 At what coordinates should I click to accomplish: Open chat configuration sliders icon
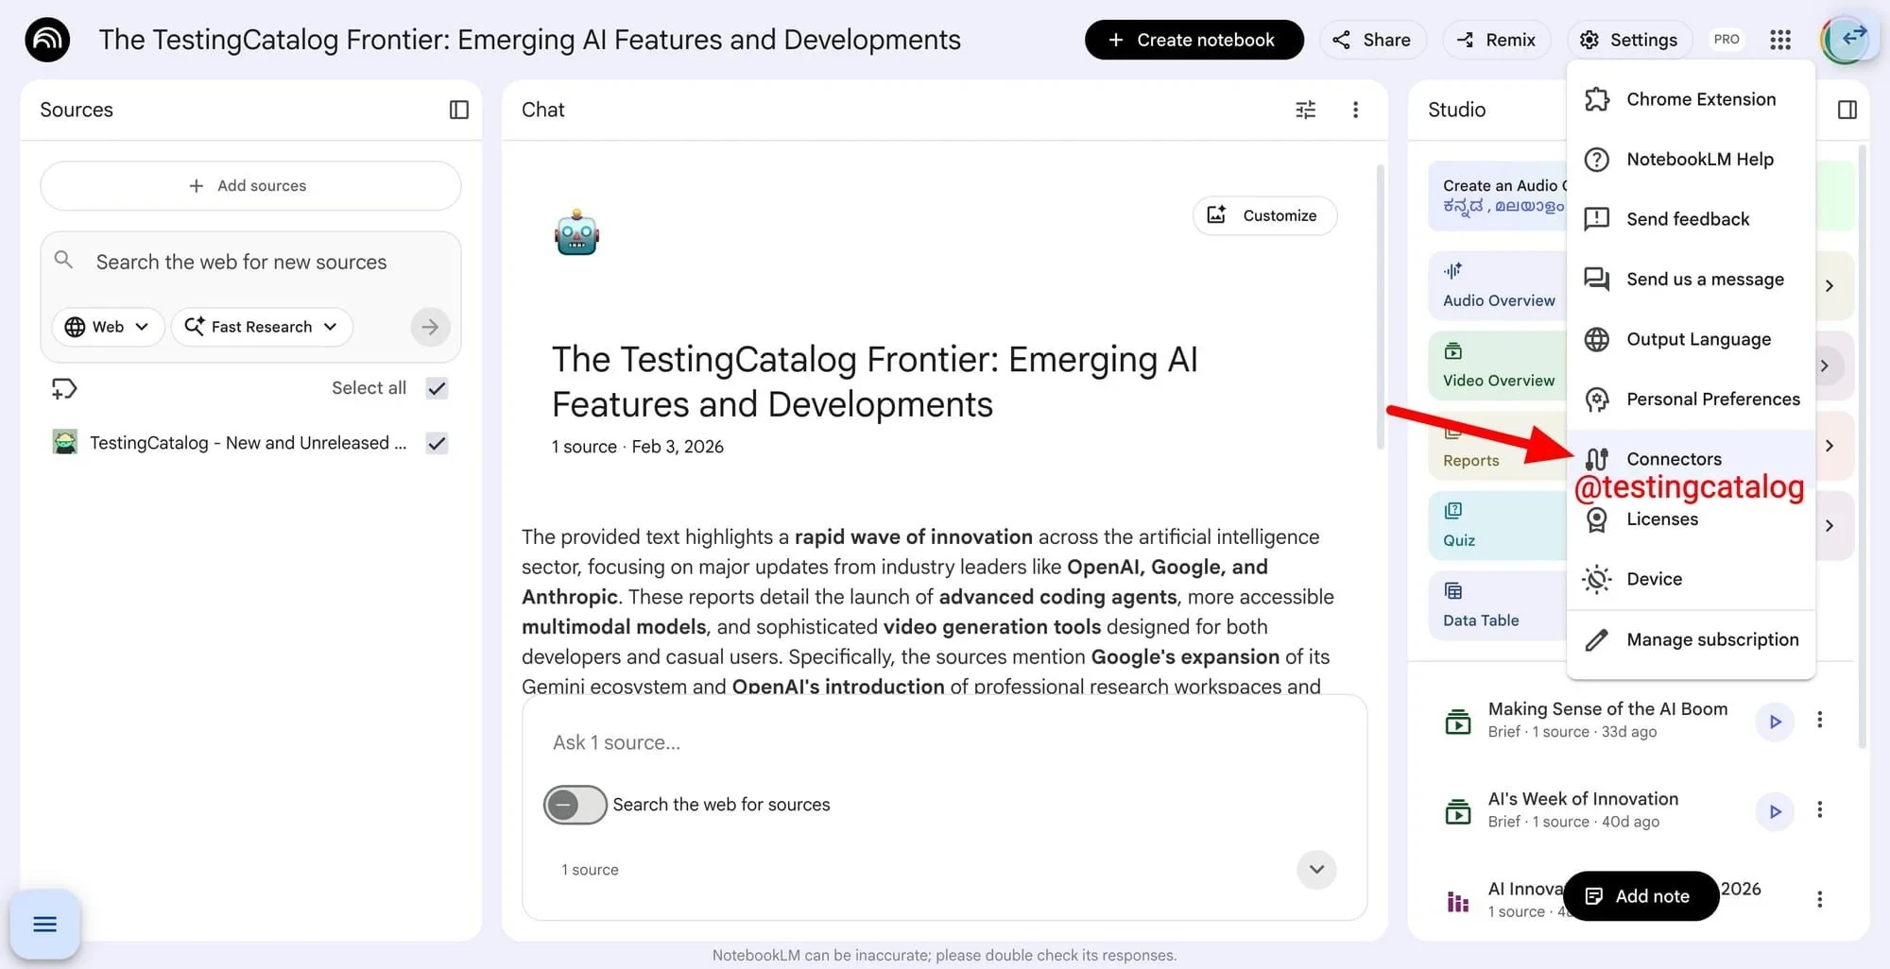[x=1305, y=110]
